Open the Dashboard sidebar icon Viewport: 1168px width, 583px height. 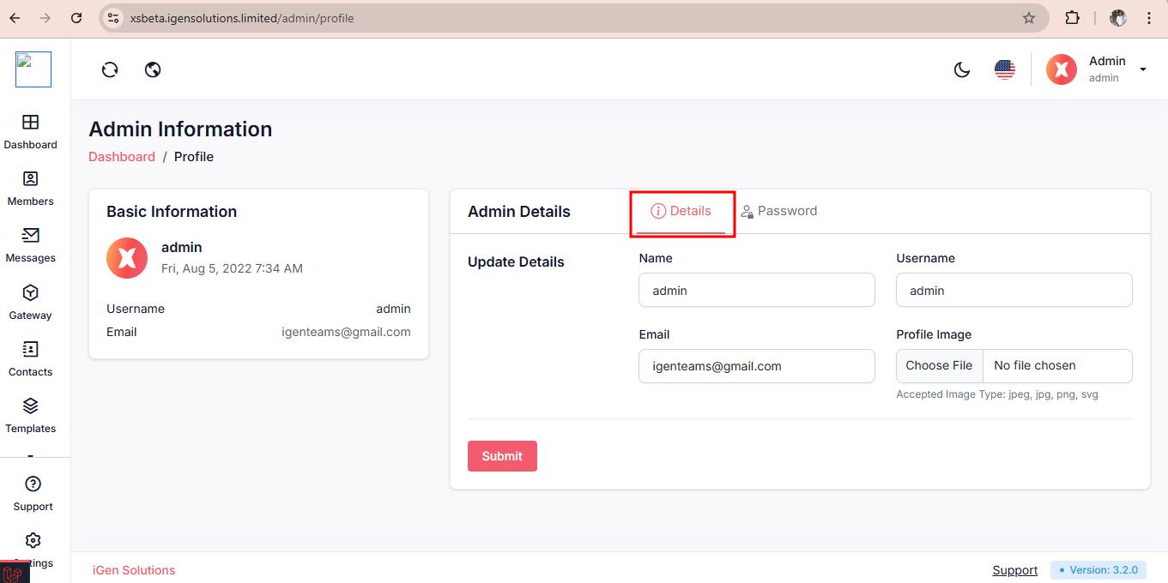30,123
